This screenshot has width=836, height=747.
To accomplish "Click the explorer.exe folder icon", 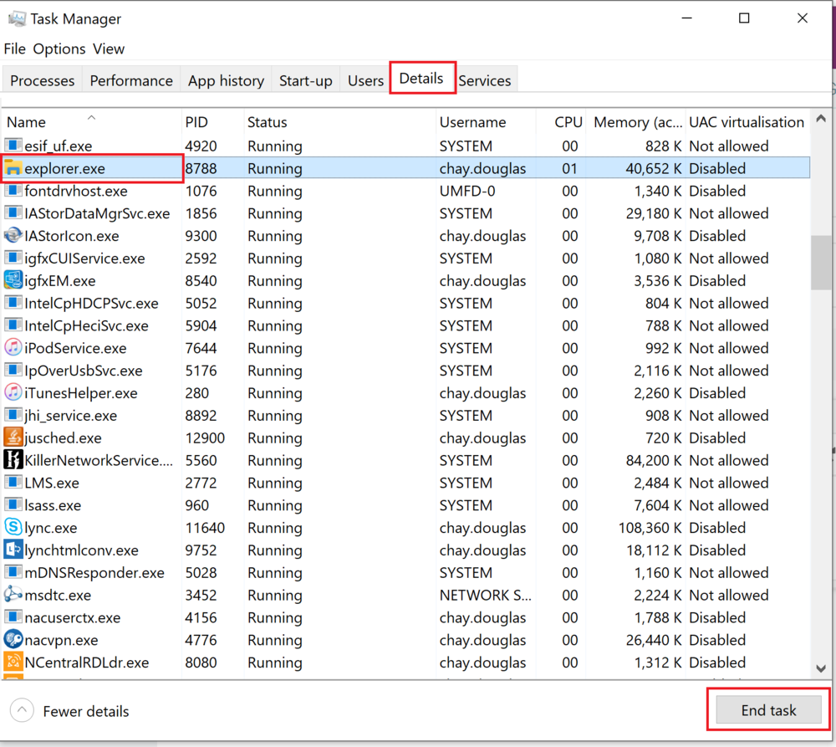I will point(12,168).
